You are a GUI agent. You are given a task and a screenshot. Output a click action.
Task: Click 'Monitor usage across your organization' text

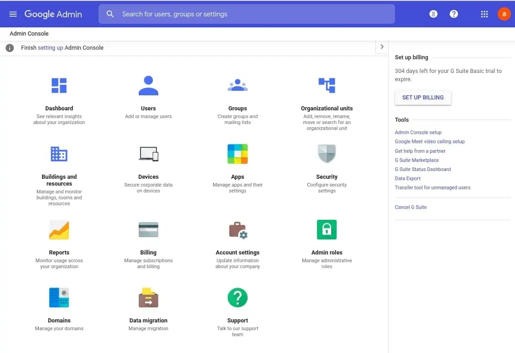(59, 264)
